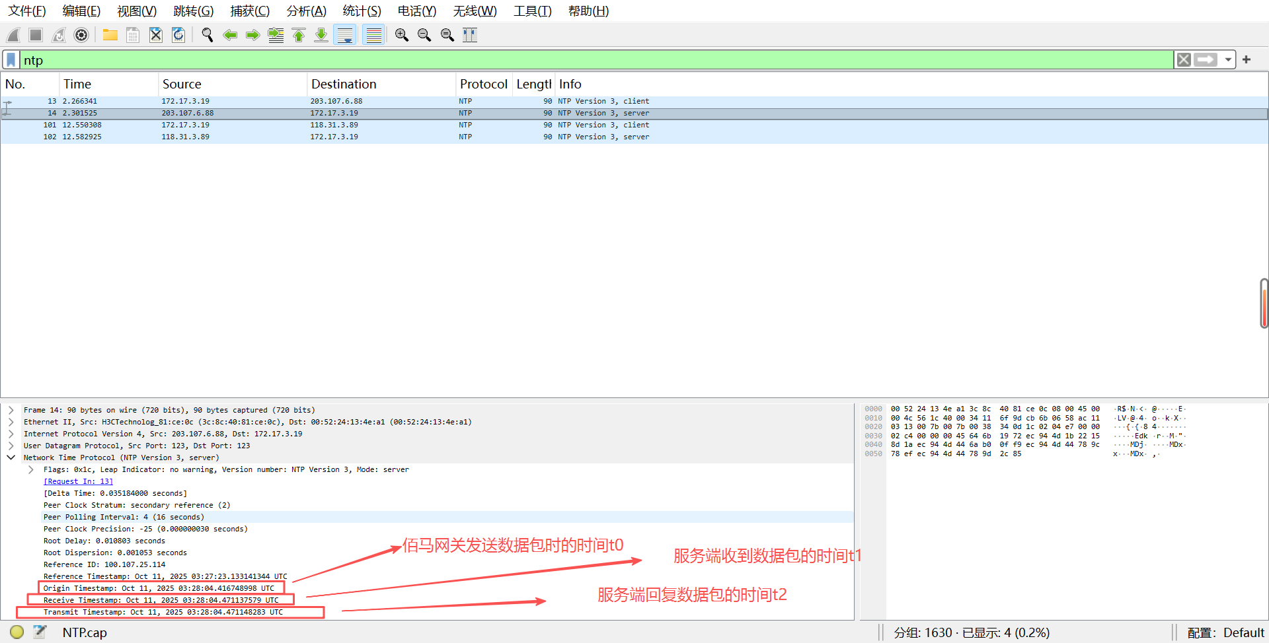Open the 统计(S) menu
This screenshot has height=643, width=1269.
[x=362, y=11]
